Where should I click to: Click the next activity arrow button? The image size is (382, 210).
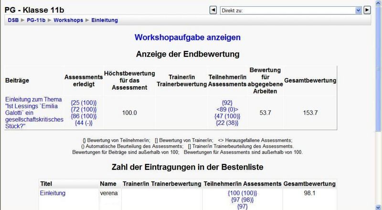[367, 10]
